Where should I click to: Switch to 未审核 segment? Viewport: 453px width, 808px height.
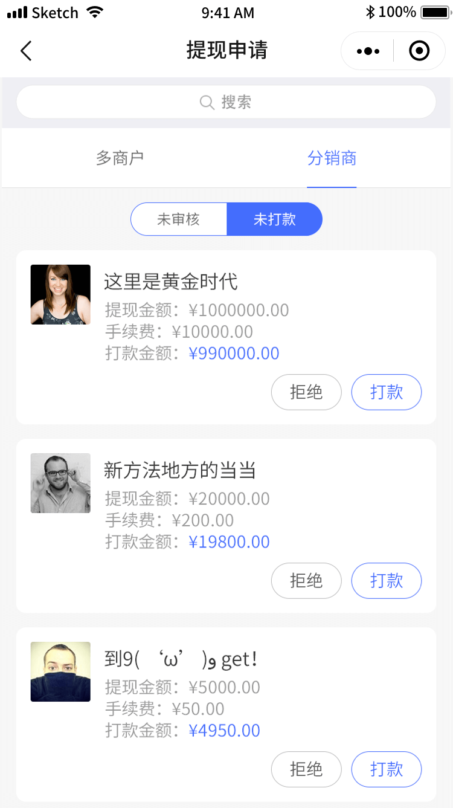pyautogui.click(x=179, y=219)
